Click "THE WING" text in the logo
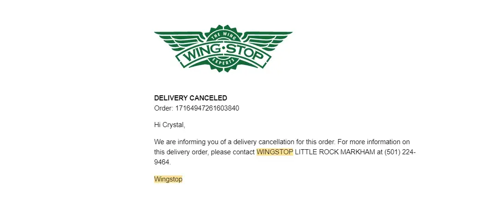The width and height of the screenshot is (498, 216). (x=223, y=36)
